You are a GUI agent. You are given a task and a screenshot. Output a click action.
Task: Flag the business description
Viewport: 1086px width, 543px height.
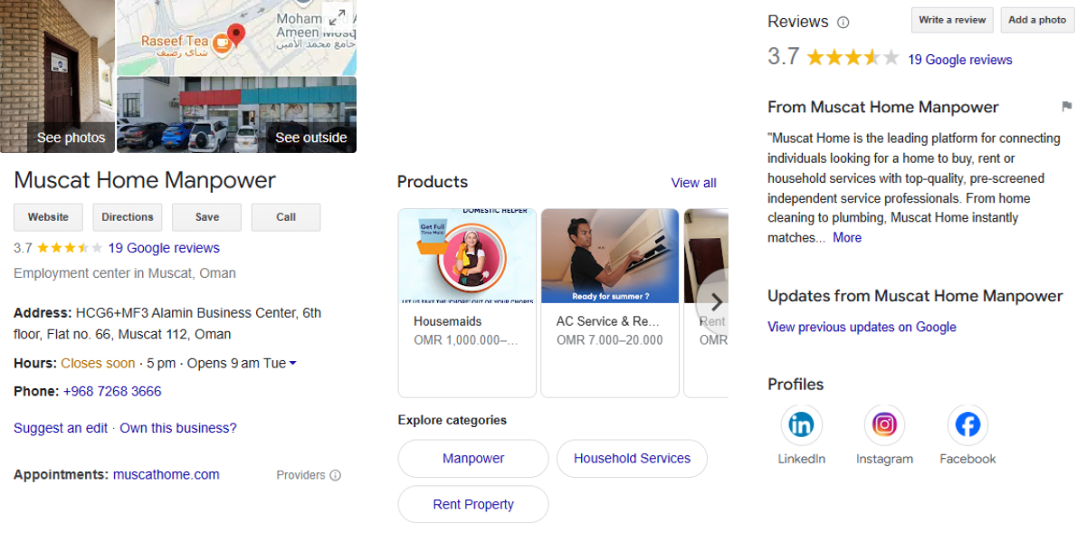tap(1067, 107)
